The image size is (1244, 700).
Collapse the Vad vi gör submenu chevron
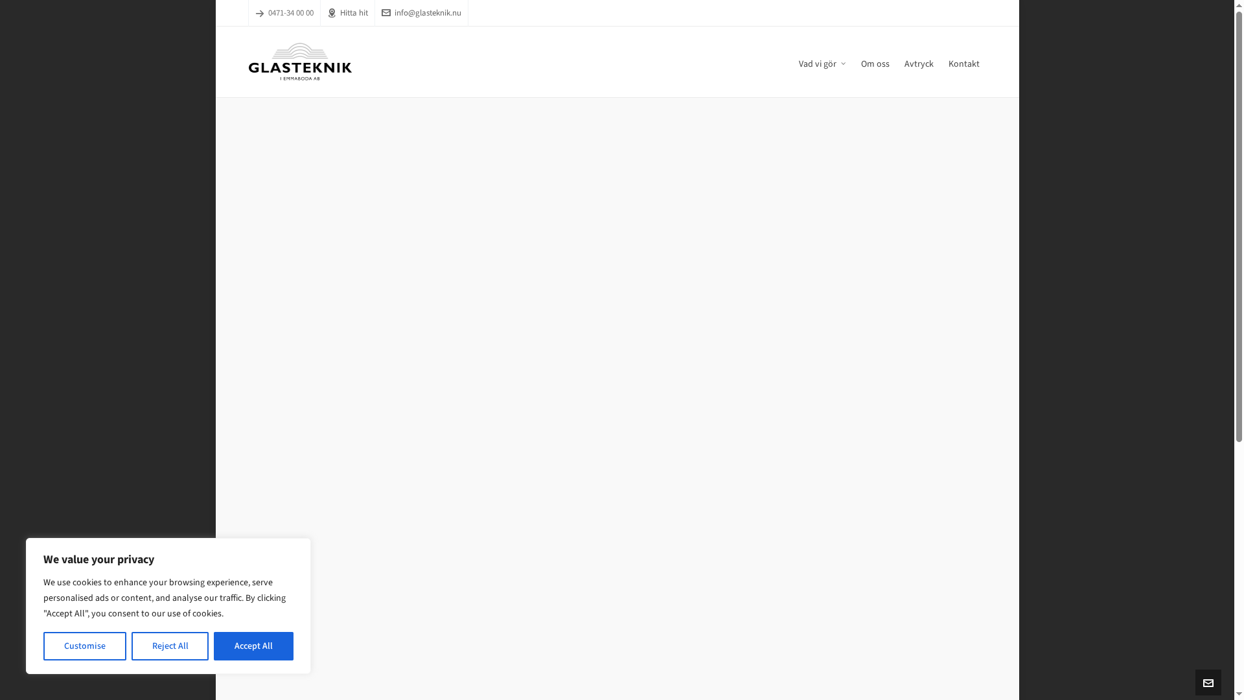pyautogui.click(x=844, y=64)
